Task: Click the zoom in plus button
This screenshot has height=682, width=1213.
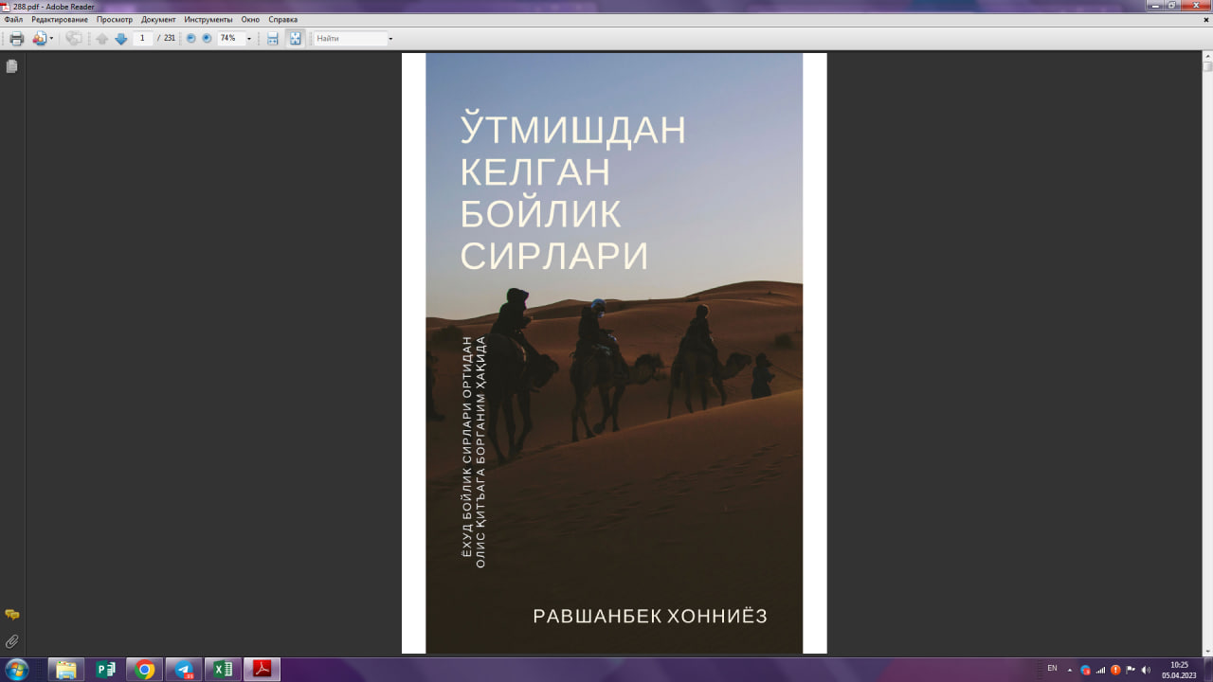Action: pyautogui.click(x=207, y=39)
